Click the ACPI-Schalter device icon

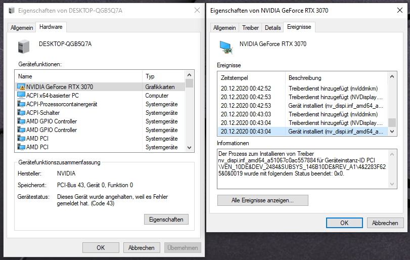pyautogui.click(x=21, y=113)
